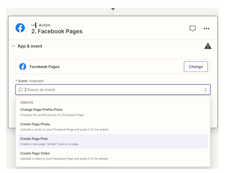Click the CREATE group heading
Image resolution: width=227 pixels, height=173 pixels.
pos(27,103)
